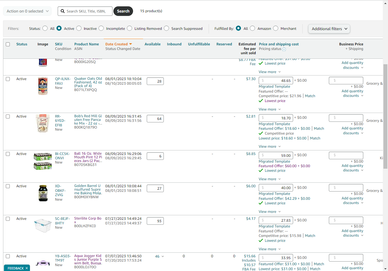
Task: Open the Golden Barrel molasses thumbnail
Action: click(43, 193)
